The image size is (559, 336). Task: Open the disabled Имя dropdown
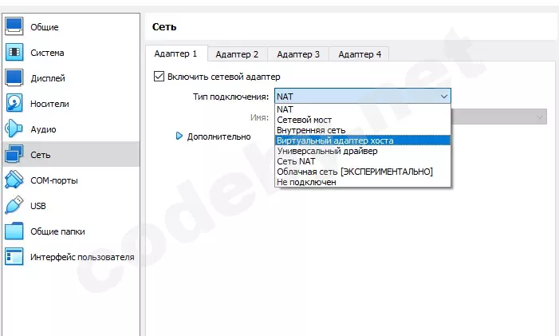[x=498, y=117]
